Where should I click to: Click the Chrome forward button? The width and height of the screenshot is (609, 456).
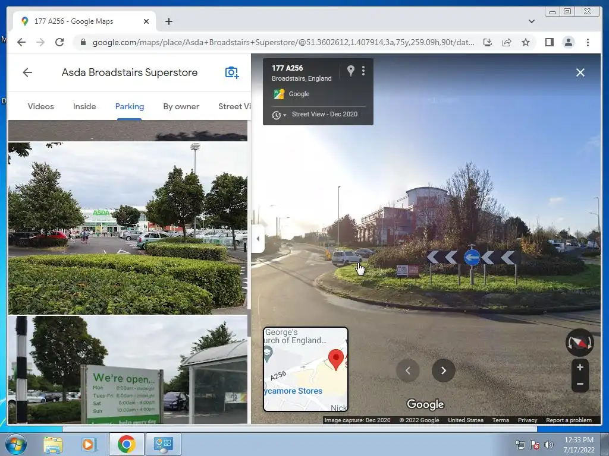pos(40,42)
